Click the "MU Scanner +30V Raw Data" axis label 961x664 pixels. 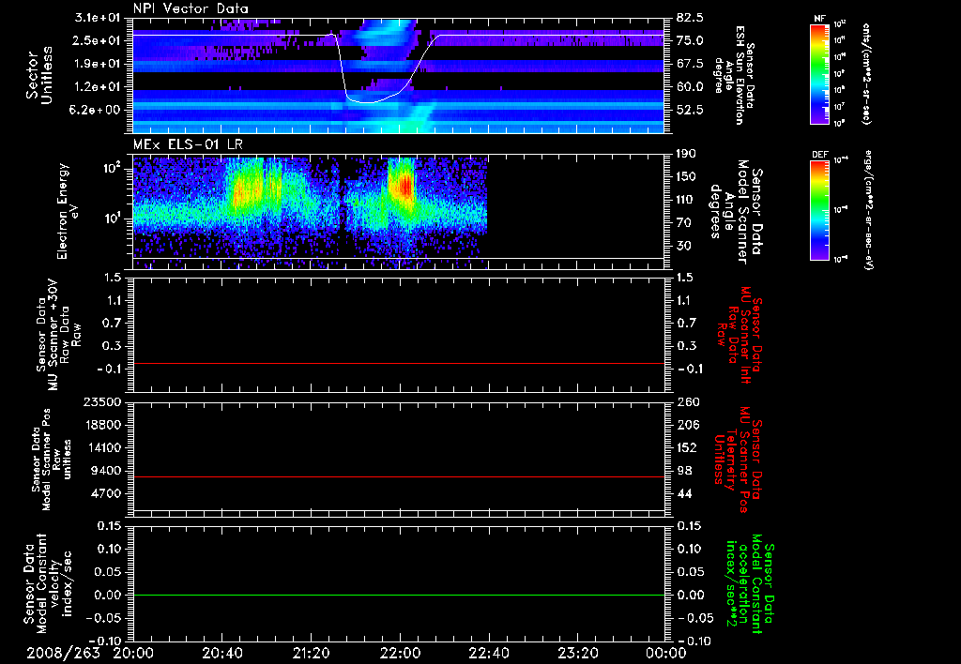(x=58, y=335)
